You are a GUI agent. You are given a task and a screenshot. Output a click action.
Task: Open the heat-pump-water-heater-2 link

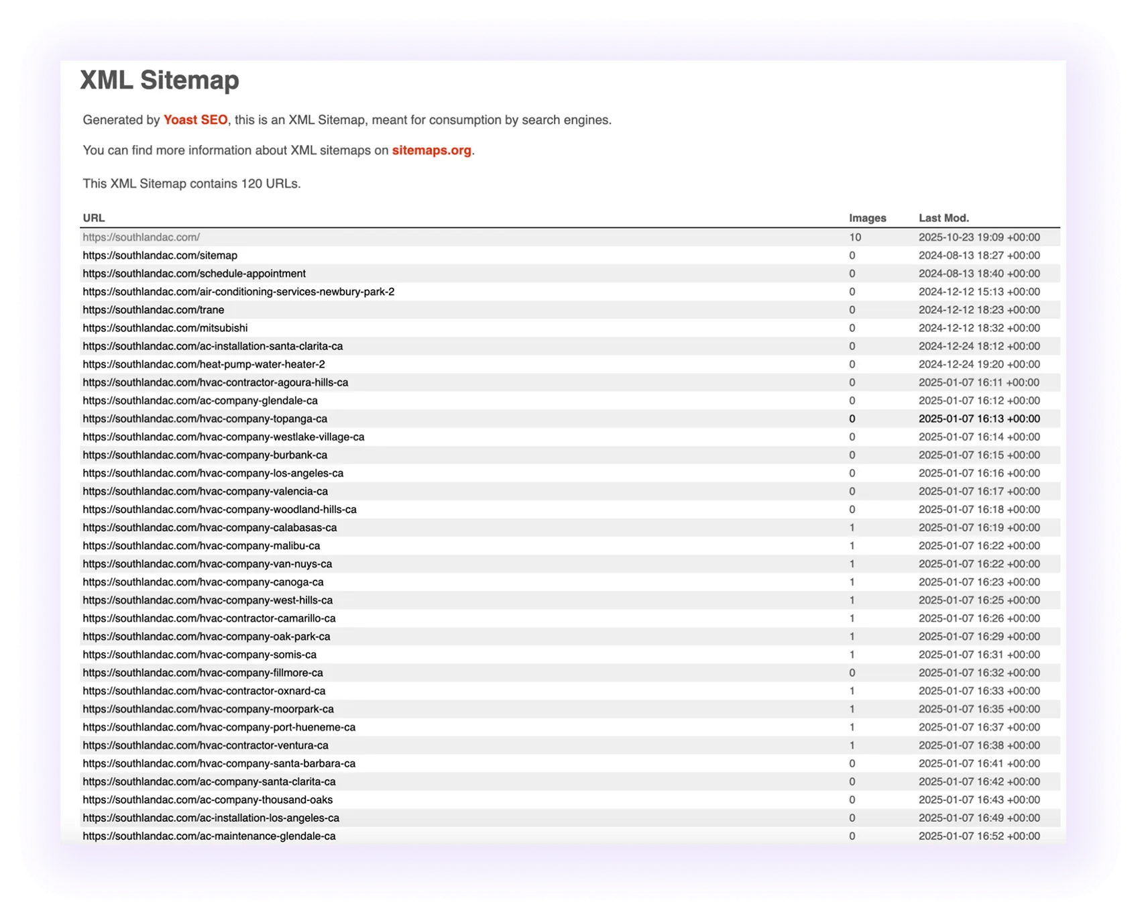(x=203, y=364)
